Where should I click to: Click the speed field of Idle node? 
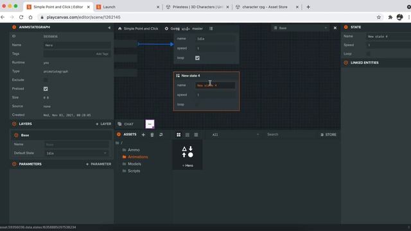click(215, 48)
